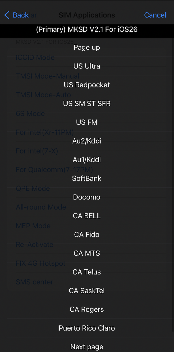Tap the Primary MKSD V2.1 header

(87, 29)
